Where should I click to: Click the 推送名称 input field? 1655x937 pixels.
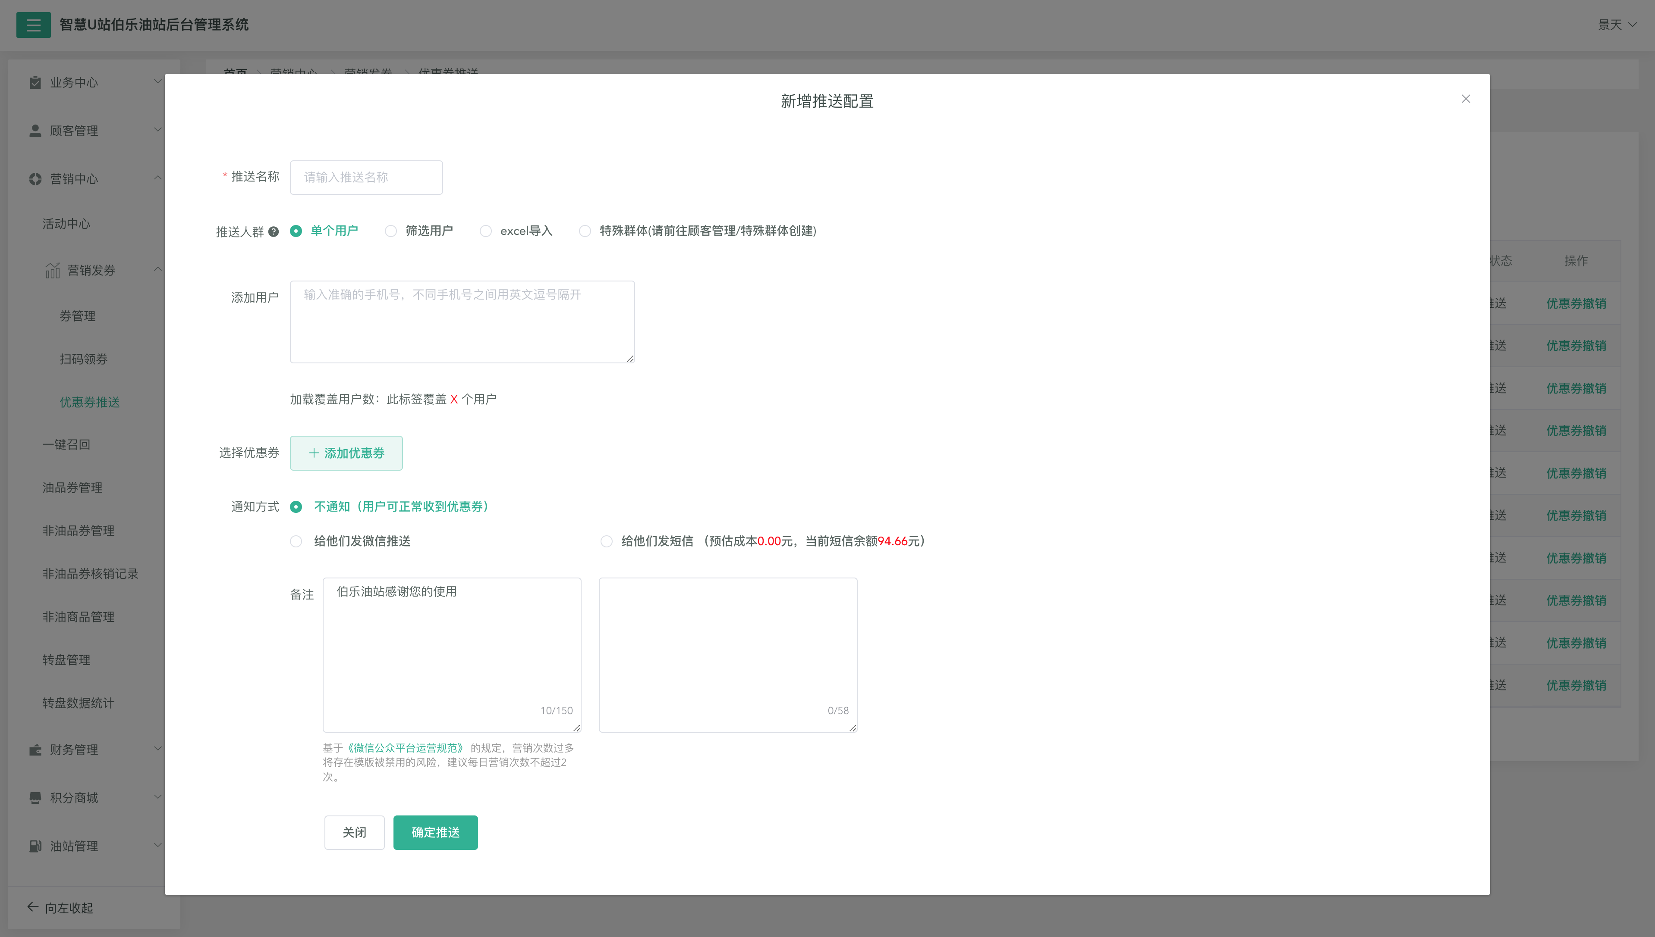(x=366, y=178)
